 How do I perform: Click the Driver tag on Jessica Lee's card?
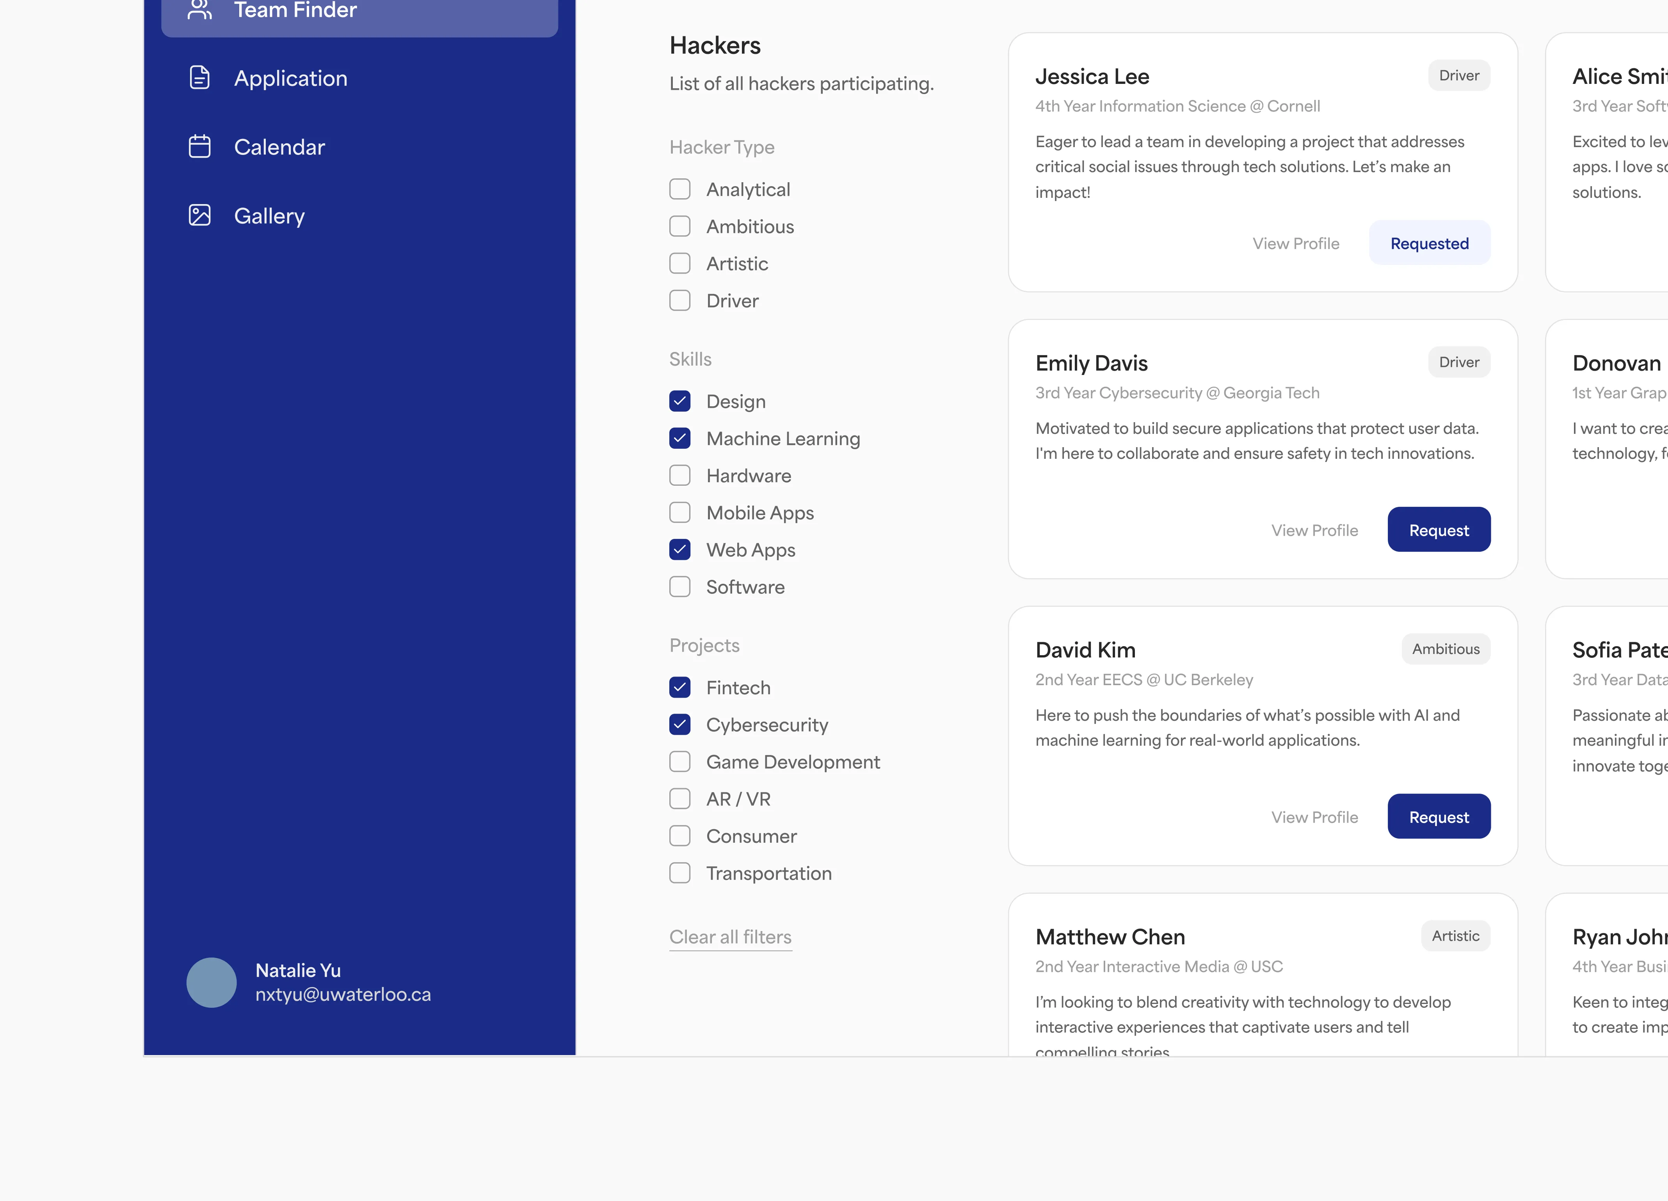1458,76
